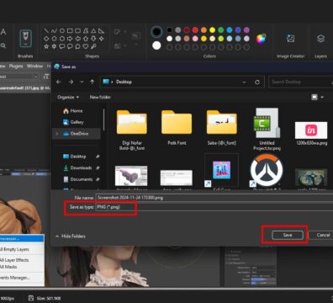Click the File name input field
This screenshot has width=333, height=303.
pos(214,198)
